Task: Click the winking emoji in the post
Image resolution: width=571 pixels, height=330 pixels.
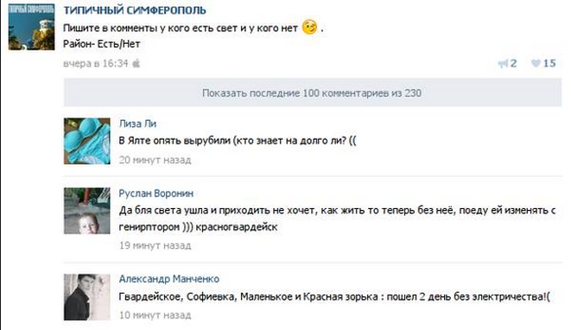Action: coord(309,27)
